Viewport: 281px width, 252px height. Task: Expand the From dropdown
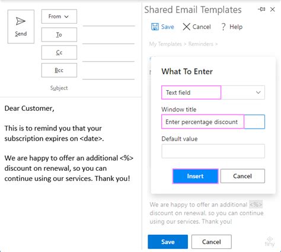coord(59,17)
